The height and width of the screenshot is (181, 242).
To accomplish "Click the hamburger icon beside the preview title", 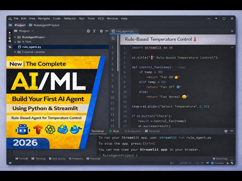I will 113,38.
